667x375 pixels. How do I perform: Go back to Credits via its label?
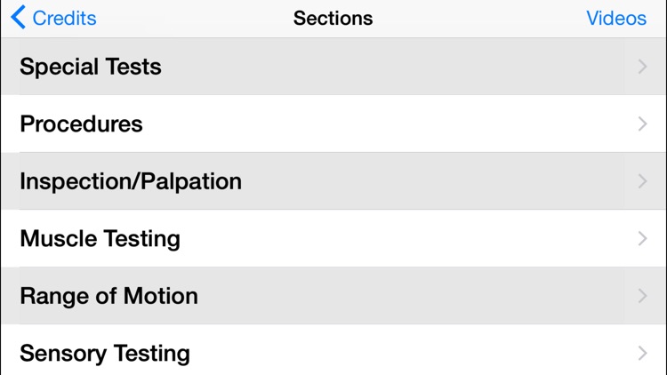pos(64,19)
